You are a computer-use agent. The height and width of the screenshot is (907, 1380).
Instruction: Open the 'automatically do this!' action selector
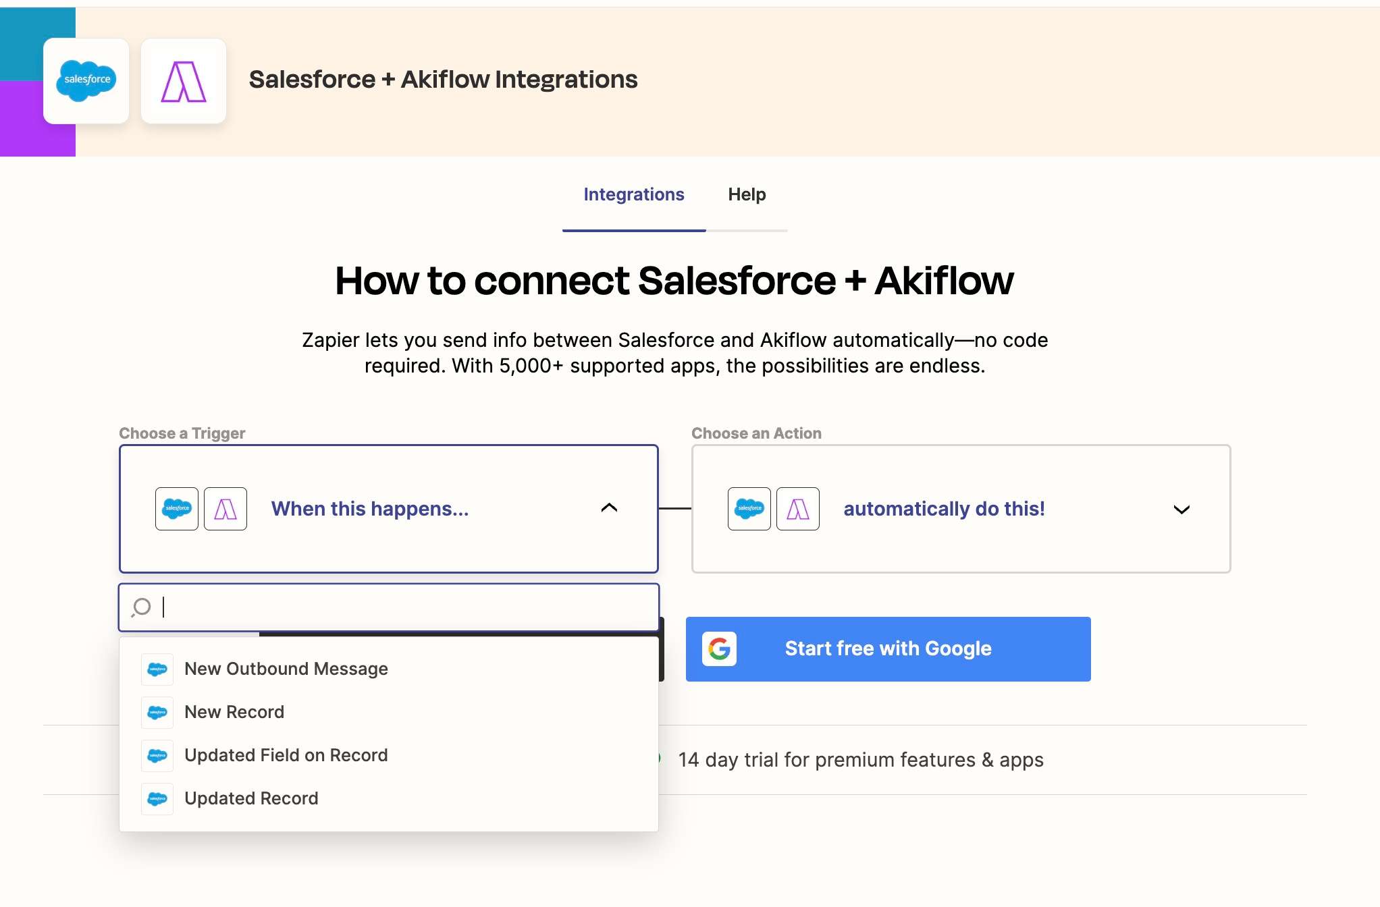tap(961, 509)
